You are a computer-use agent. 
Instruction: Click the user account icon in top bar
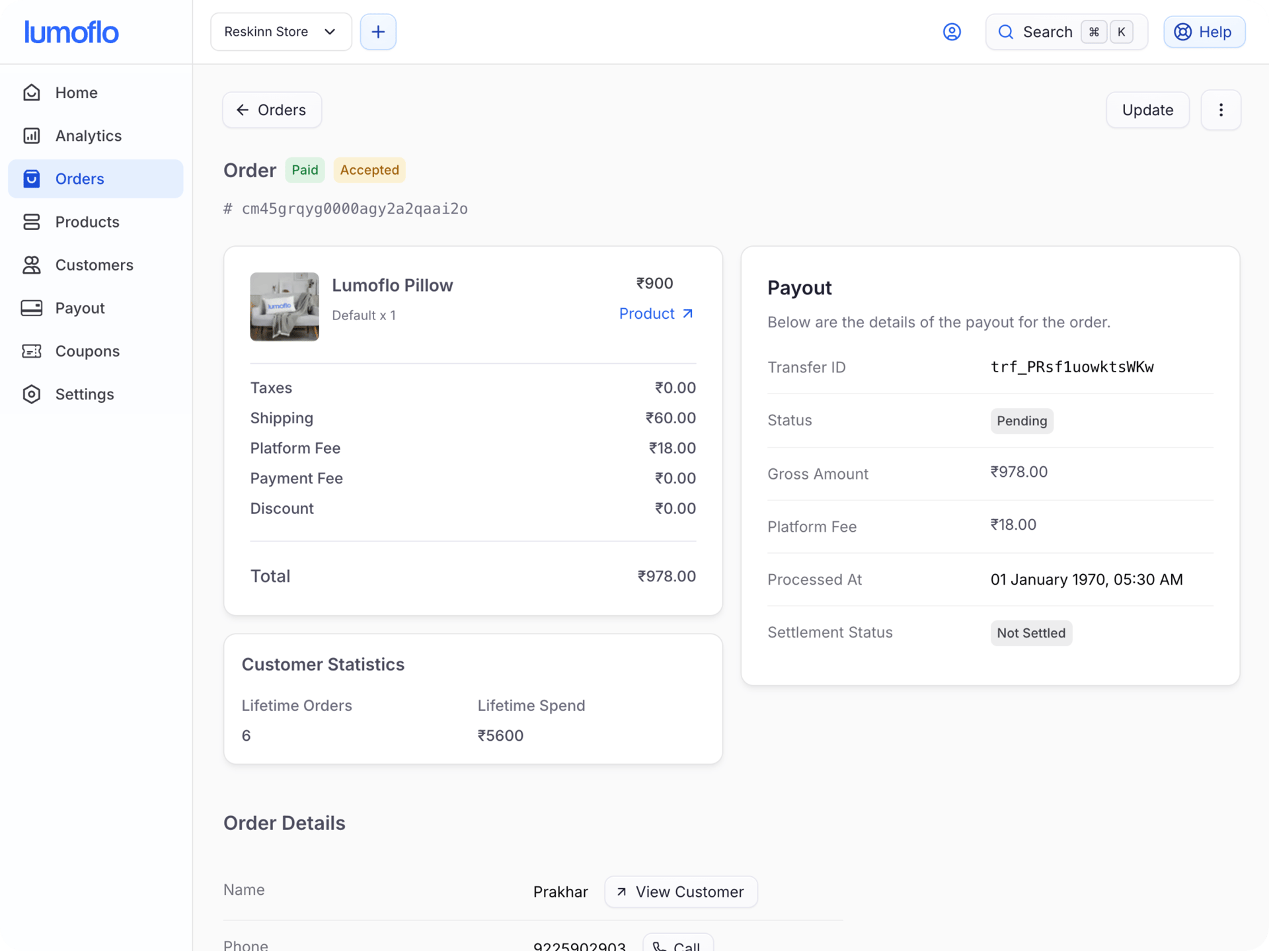[952, 31]
